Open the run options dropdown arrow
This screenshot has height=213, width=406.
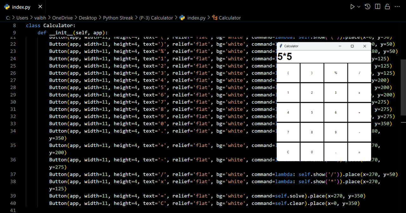pyautogui.click(x=359, y=7)
